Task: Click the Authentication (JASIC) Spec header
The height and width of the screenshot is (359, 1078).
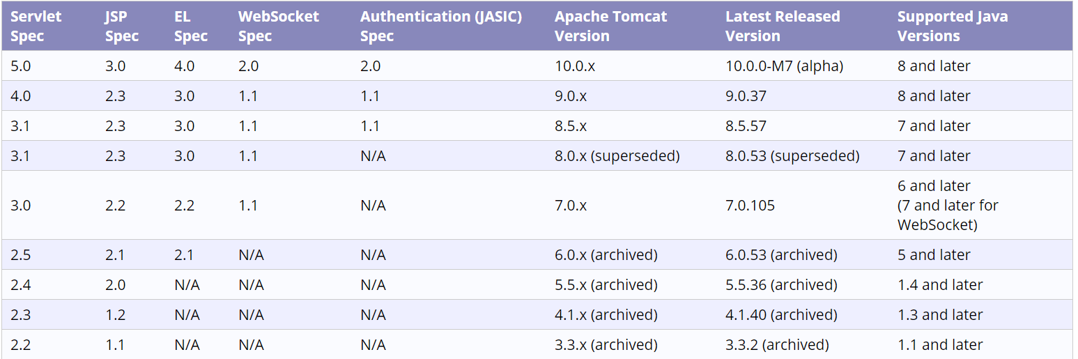Action: click(440, 26)
